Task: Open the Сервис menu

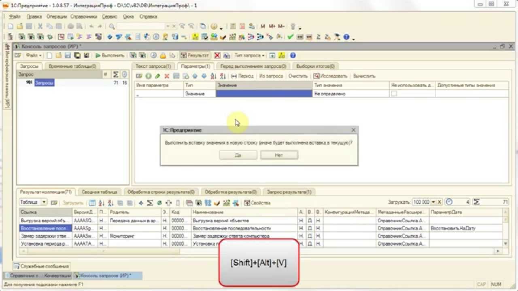Action: (110, 17)
